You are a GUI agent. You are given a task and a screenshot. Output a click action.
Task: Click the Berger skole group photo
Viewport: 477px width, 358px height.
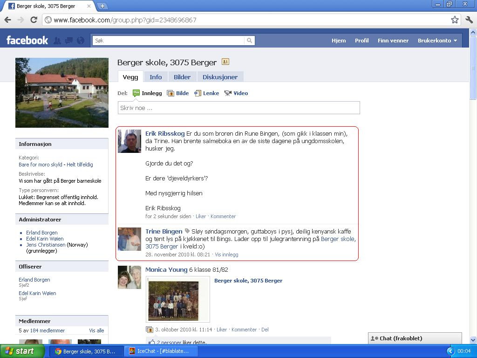tap(62, 93)
